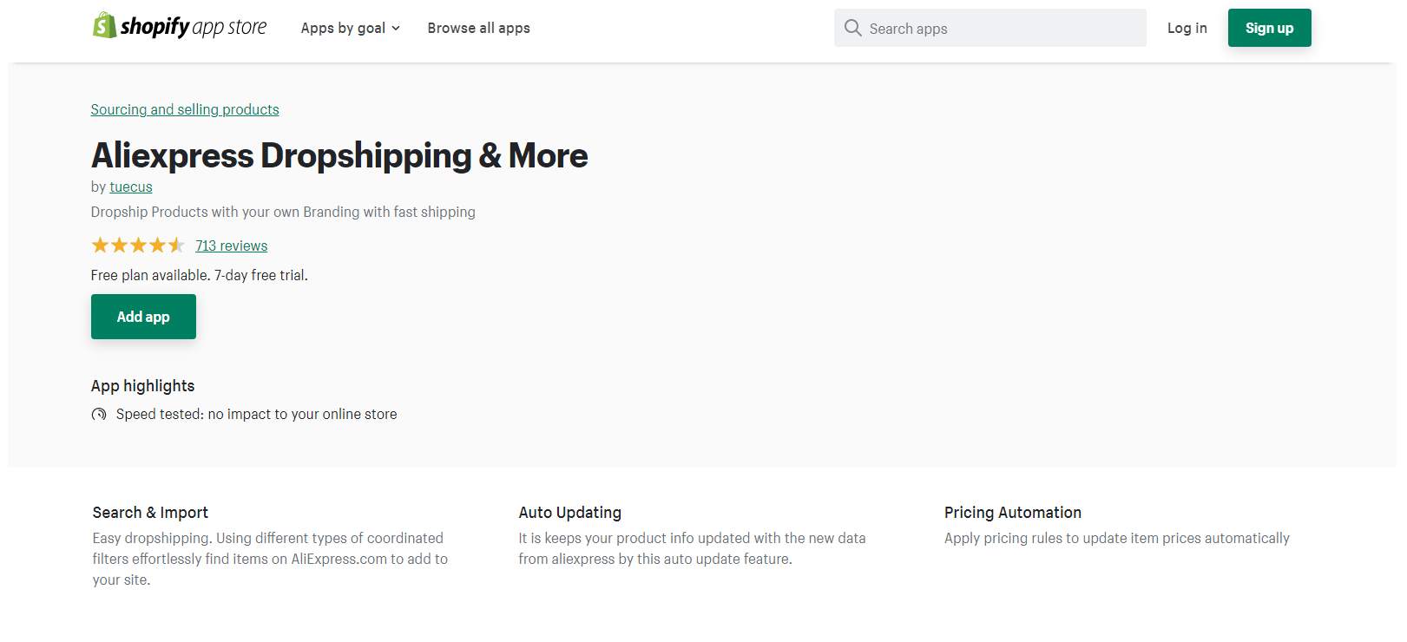Click the It keeps your product info updated paragraph
Viewport: 1407px width, 642px height.
693,548
